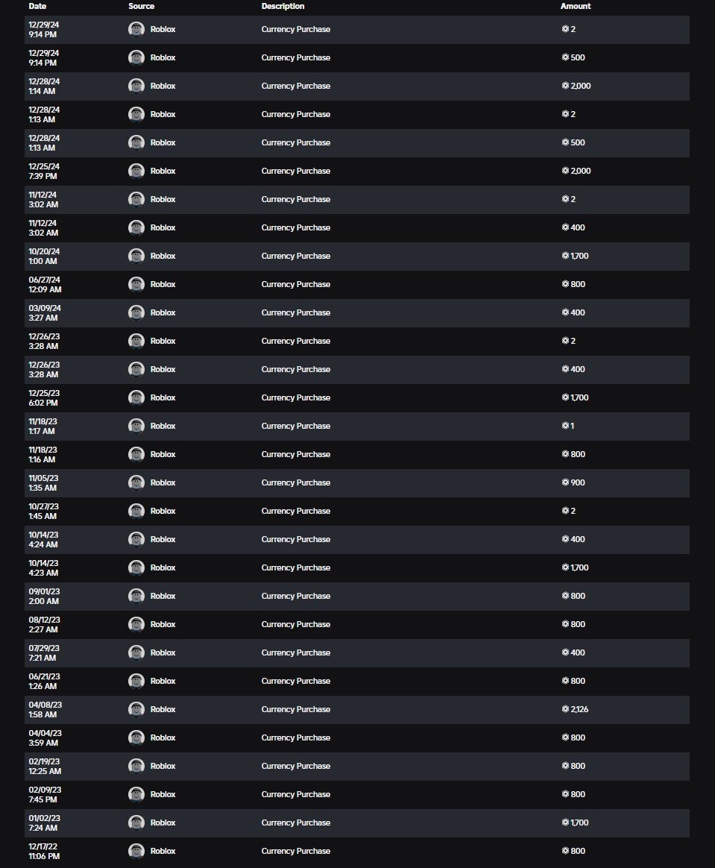Viewport: 715px width, 868px height.
Task: Click the Roblox avatar icon on the 12/17/22 row
Action: [136, 851]
